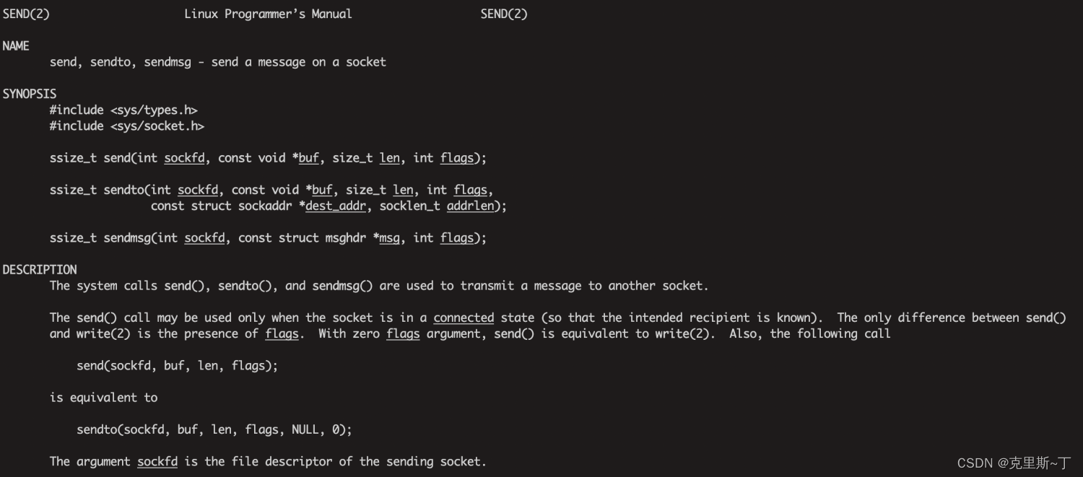This screenshot has width=1083, height=477.
Task: Click the CSDN watermark text
Action: [x=1014, y=463]
